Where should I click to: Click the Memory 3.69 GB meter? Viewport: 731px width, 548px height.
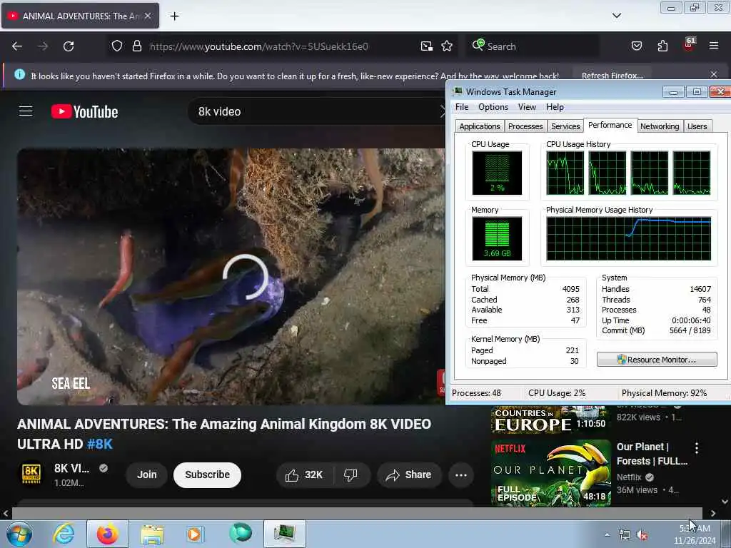point(497,238)
